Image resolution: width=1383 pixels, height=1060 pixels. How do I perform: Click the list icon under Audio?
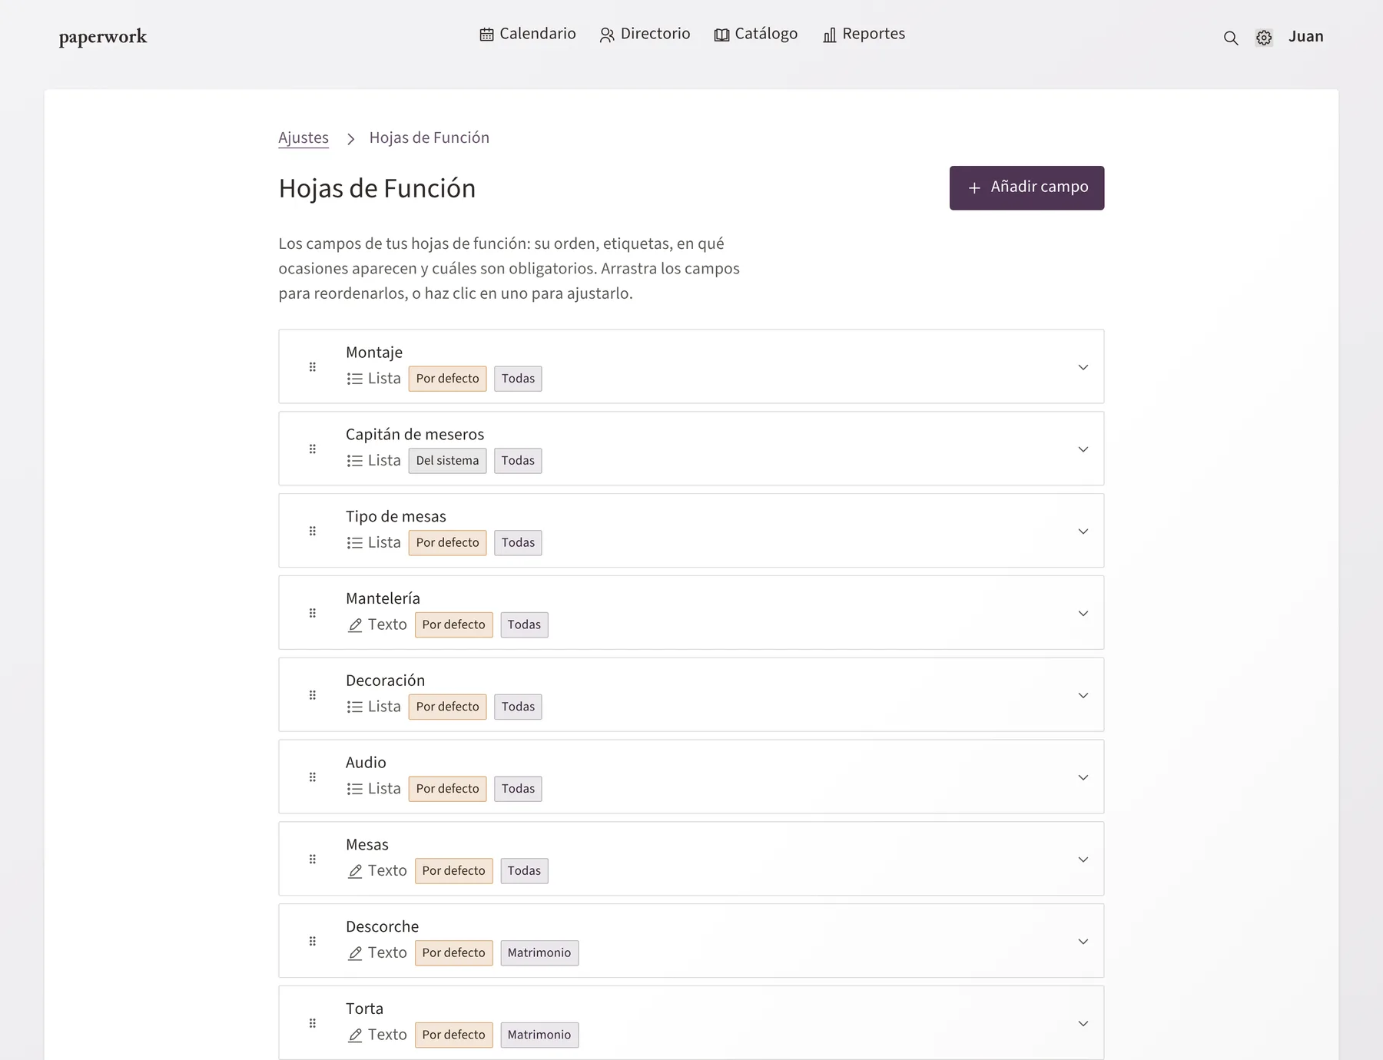354,789
